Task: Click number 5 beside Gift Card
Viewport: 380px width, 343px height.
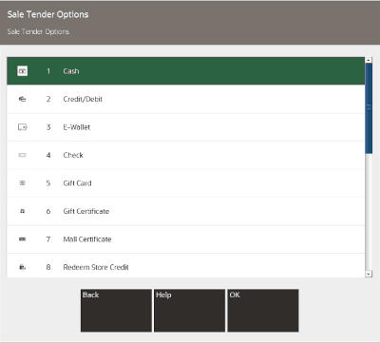Action: pos(48,183)
